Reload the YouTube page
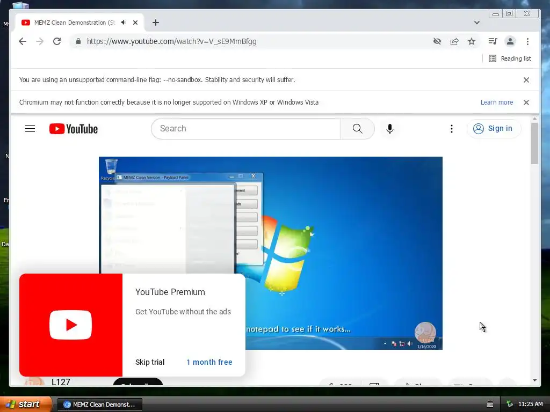 [57, 41]
